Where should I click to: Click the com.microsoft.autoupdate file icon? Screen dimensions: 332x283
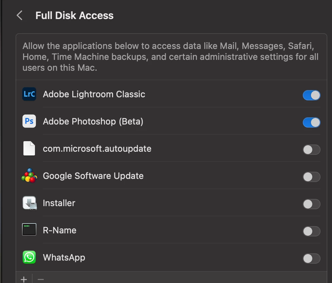pos(29,149)
